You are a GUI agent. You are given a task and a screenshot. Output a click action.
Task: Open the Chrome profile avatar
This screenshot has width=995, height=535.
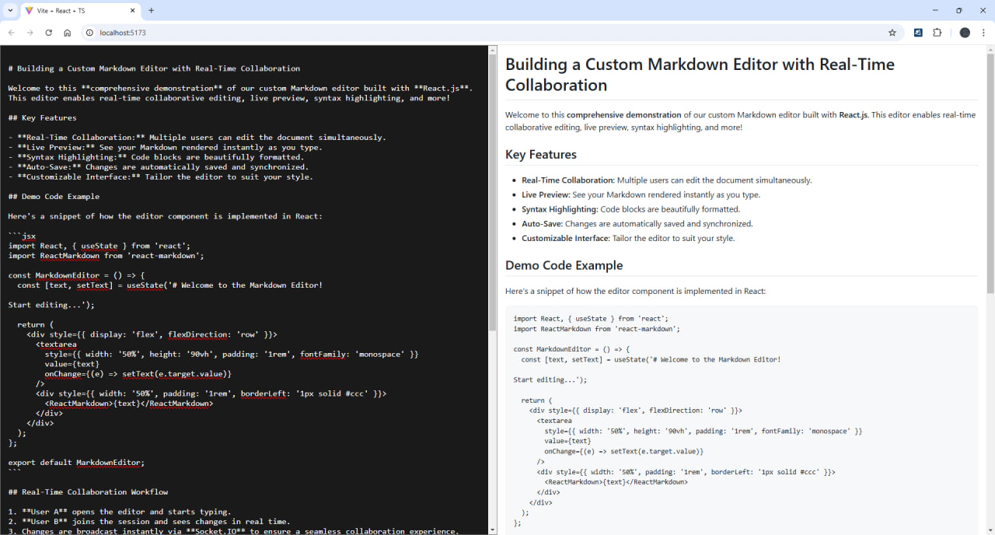click(964, 33)
